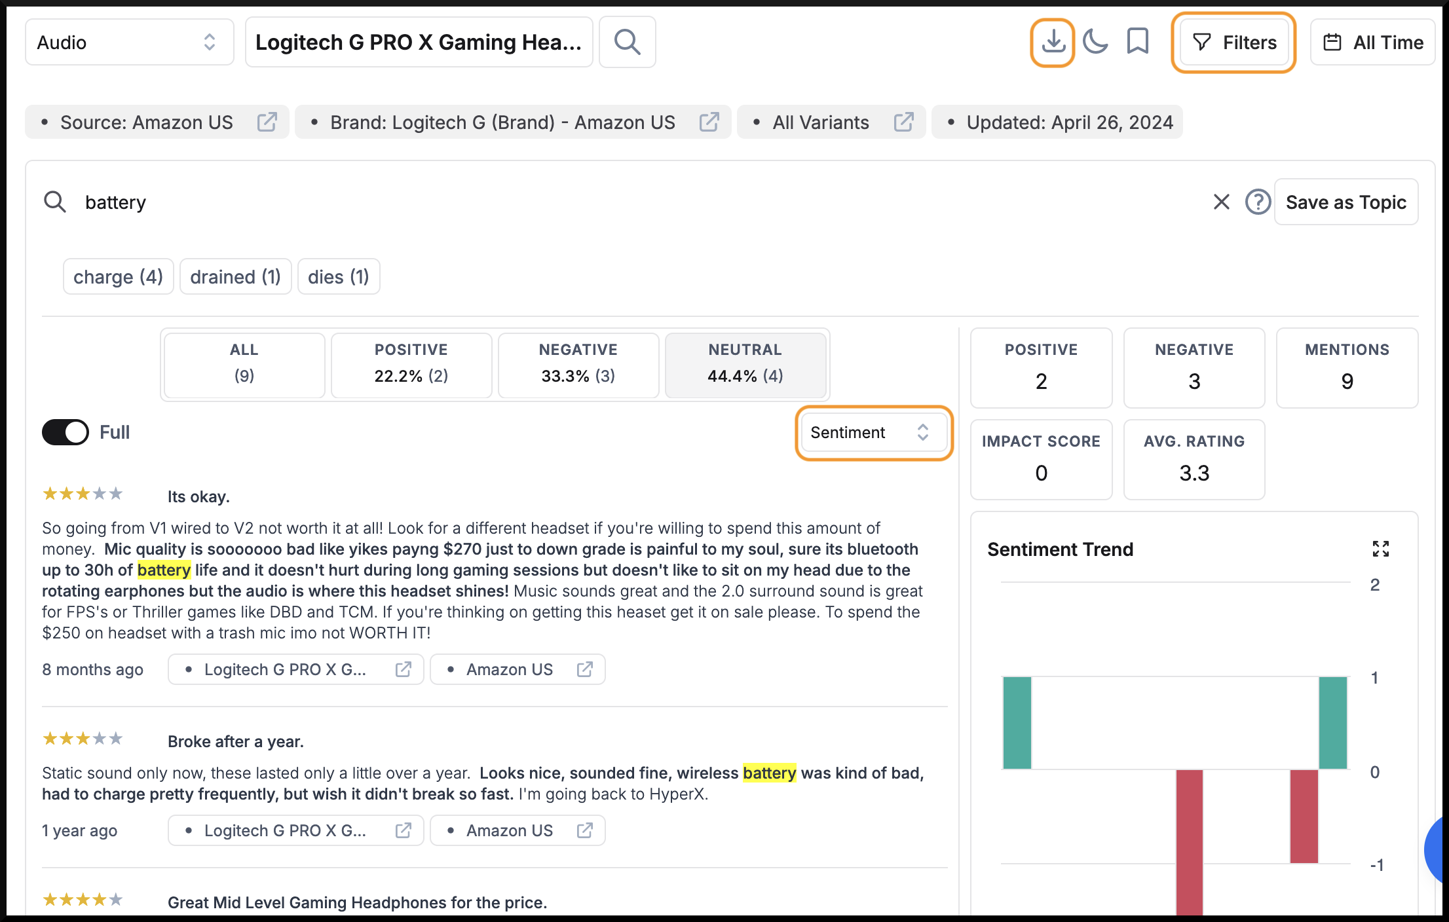Click the AVG. RATING 3.3 card
Viewport: 1449px width, 922px height.
pyautogui.click(x=1194, y=459)
